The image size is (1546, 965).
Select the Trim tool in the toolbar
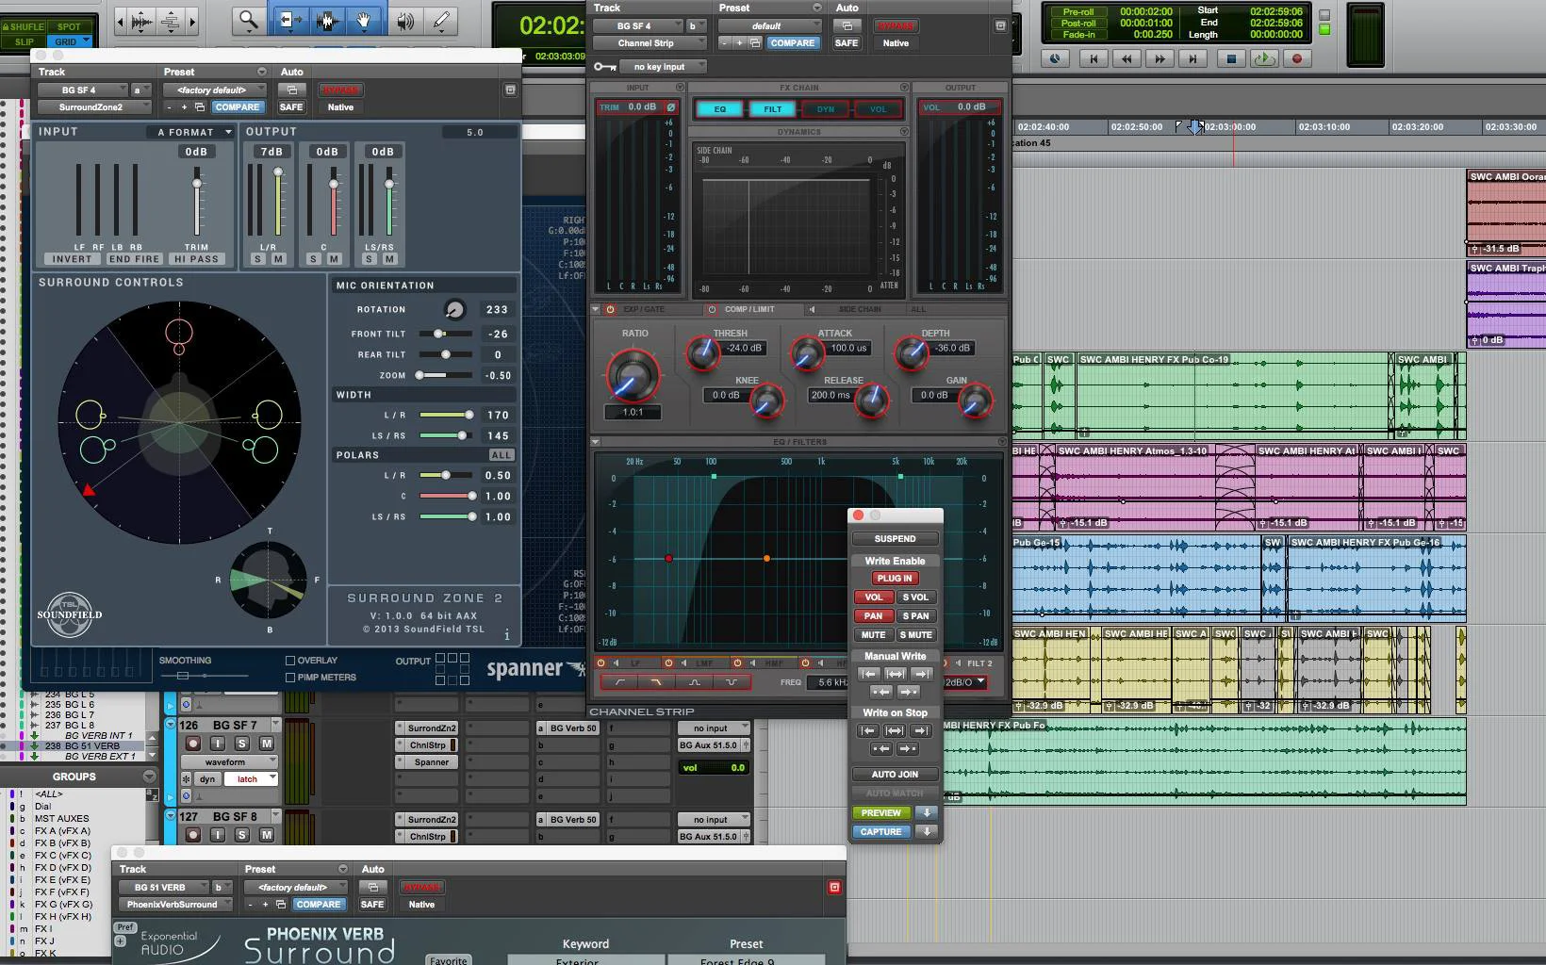point(289,20)
